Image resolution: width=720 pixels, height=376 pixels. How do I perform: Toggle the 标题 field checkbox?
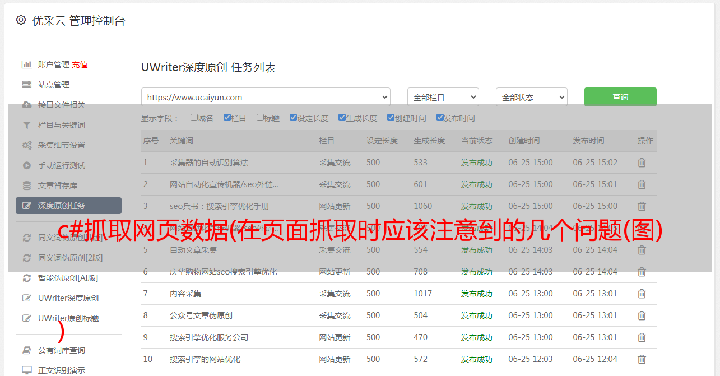260,118
